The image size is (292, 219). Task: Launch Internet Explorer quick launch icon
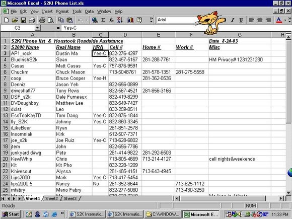point(54,214)
